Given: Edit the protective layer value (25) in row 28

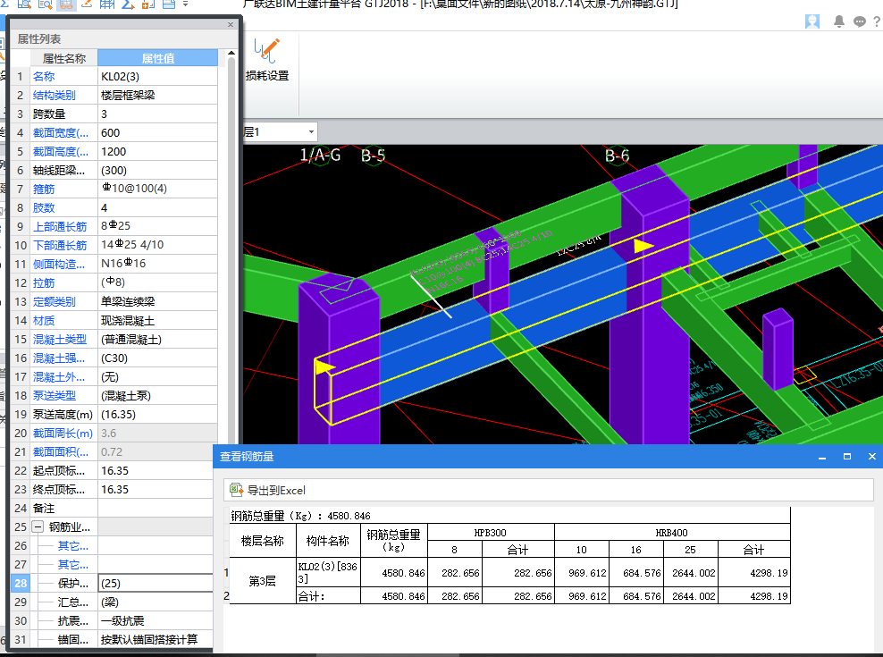Looking at the screenshot, I should coord(156,583).
